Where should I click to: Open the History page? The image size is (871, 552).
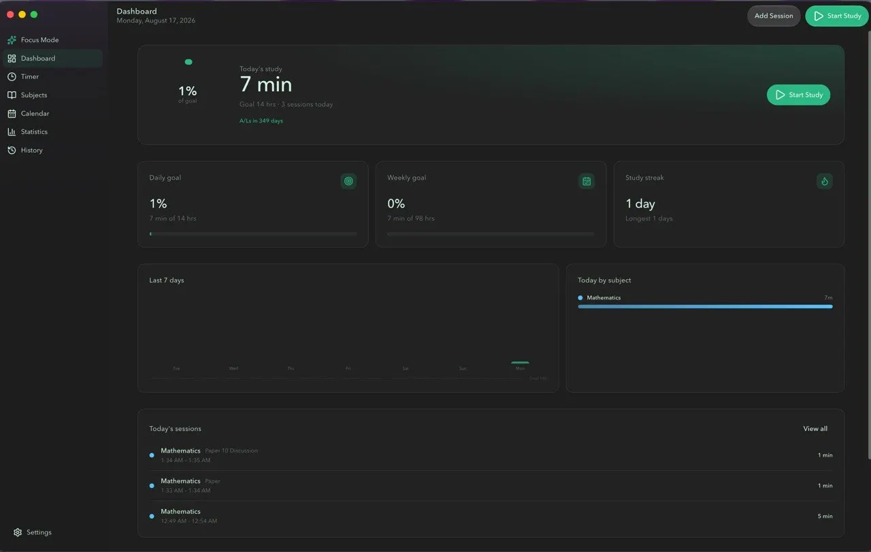52,150
